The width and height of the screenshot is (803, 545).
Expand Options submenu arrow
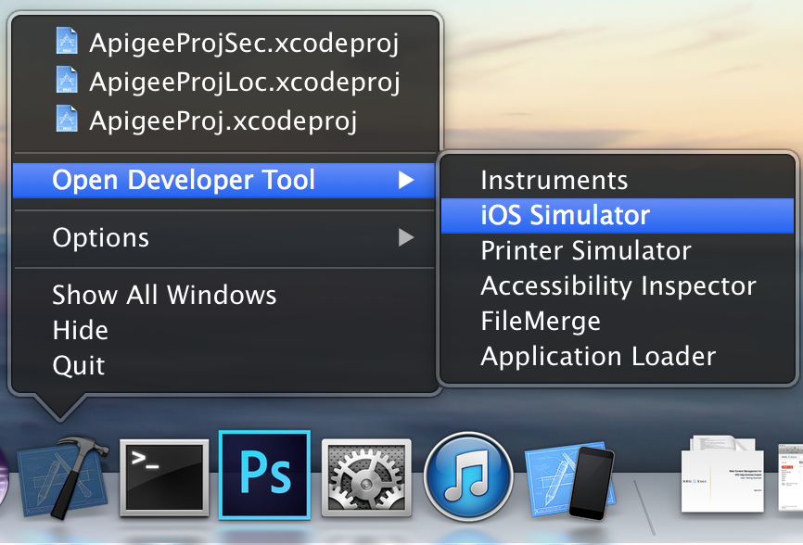click(406, 237)
